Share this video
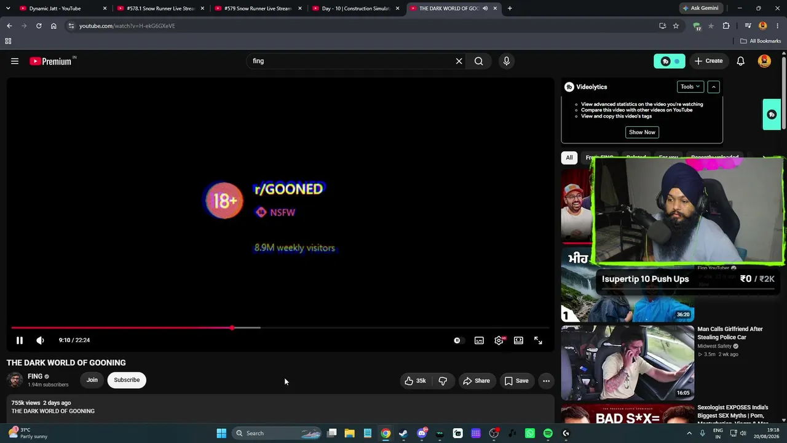This screenshot has width=787, height=443. 477,381
